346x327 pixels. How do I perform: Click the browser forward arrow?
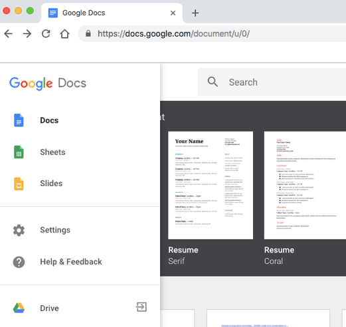[x=27, y=34]
